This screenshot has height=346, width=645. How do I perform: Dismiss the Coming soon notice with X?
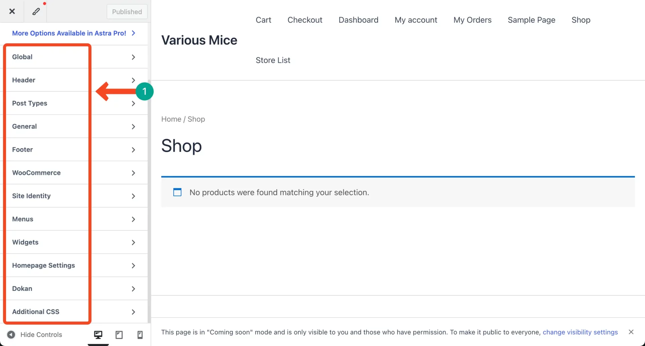point(631,332)
